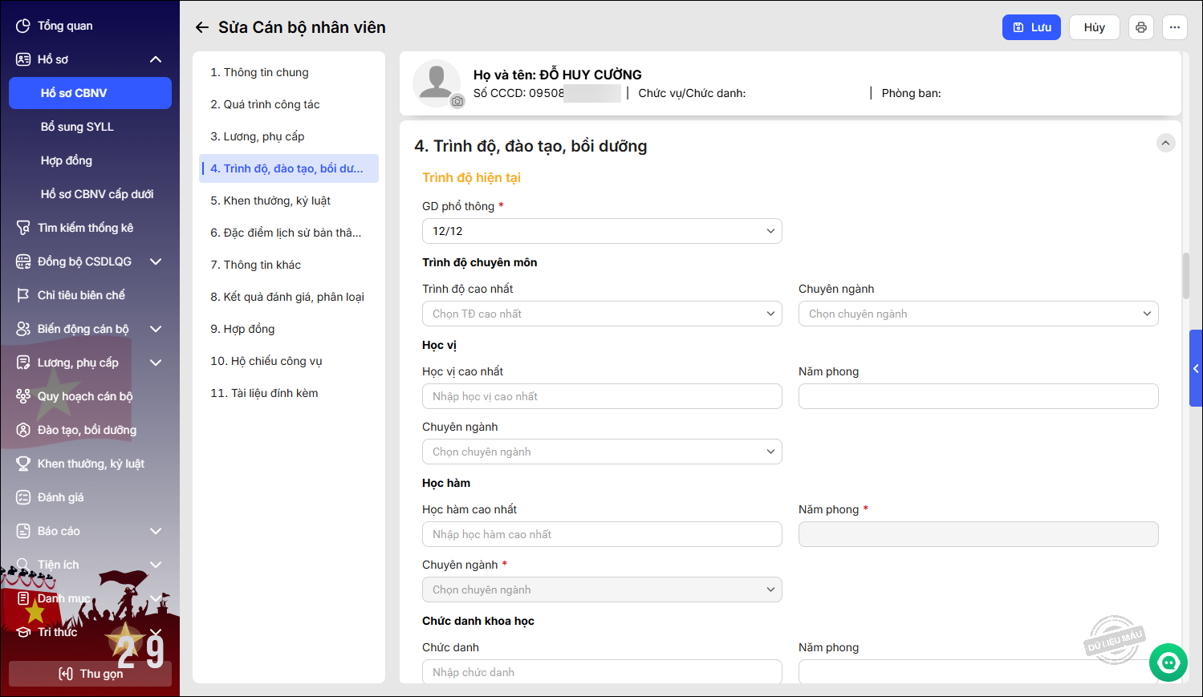This screenshot has height=697, width=1203.
Task: Click the Thu gọn sidebar collapse button
Action: tap(90, 674)
